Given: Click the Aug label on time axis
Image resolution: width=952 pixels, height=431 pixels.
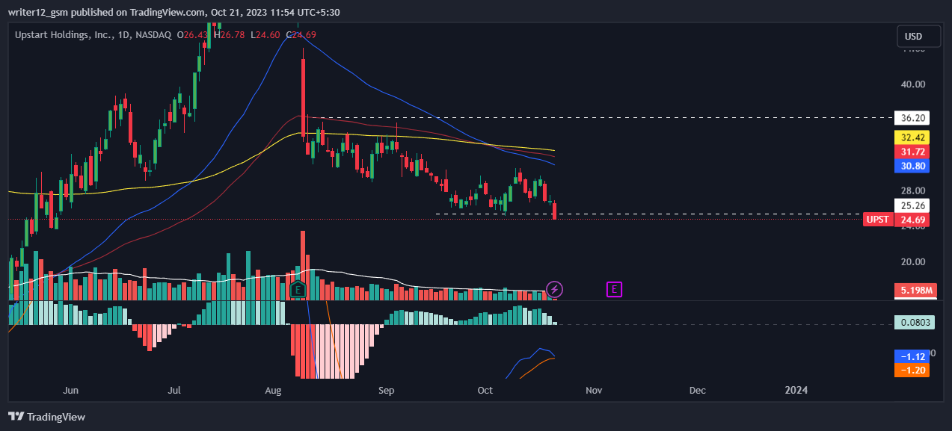Looking at the screenshot, I should [x=274, y=390].
